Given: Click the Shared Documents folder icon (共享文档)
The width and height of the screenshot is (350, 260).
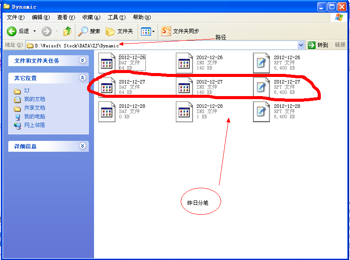Looking at the screenshot, I should 17,109.
